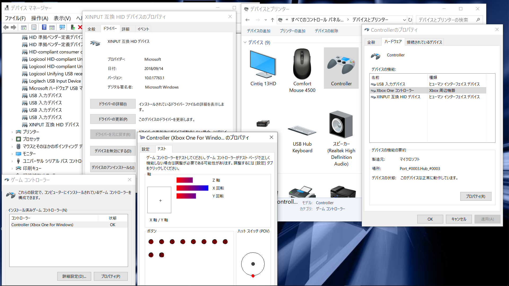Click the X 軸 / Y 軸 crosshair box

(159, 200)
